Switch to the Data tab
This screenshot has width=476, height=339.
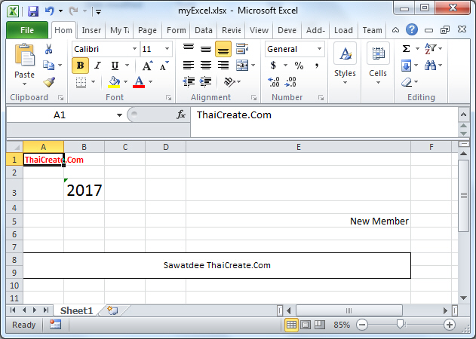[204, 30]
